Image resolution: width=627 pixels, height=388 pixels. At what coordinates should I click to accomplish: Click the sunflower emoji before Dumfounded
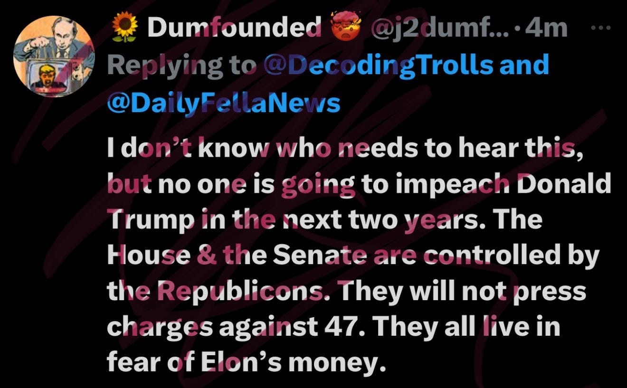(124, 29)
